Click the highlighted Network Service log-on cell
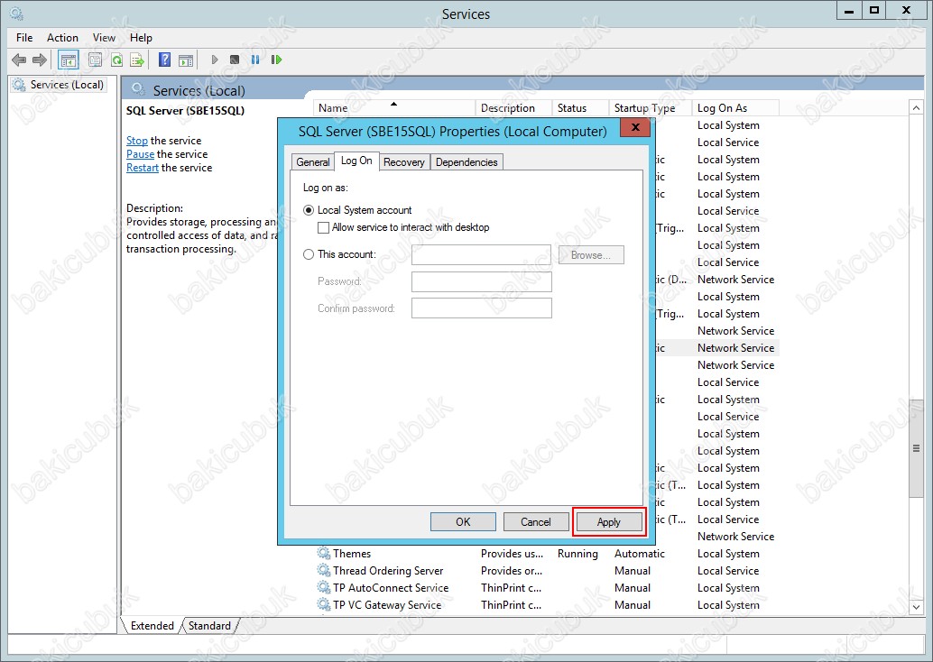 [x=735, y=348]
